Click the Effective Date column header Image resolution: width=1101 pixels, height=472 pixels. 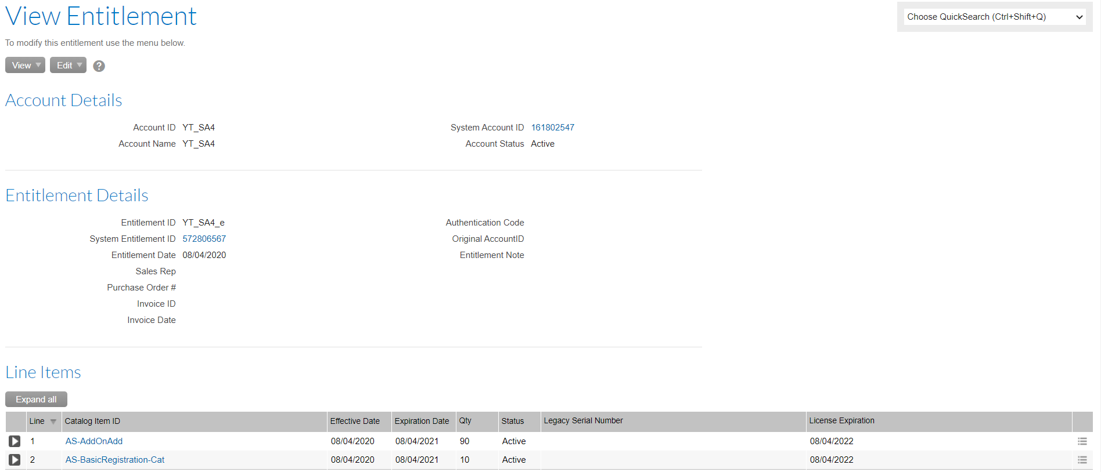[x=359, y=422]
